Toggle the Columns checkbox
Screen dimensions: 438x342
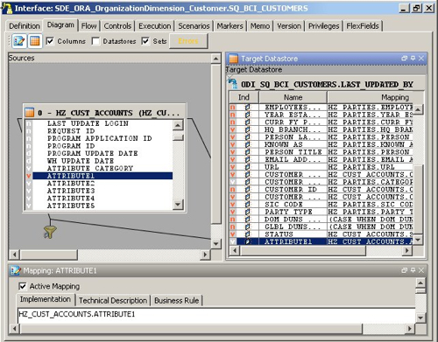50,41
